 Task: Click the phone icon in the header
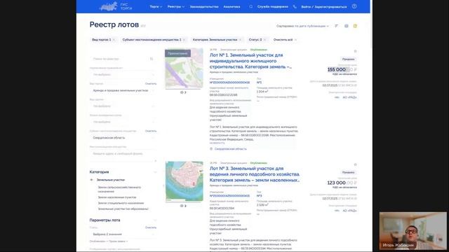point(295,6)
